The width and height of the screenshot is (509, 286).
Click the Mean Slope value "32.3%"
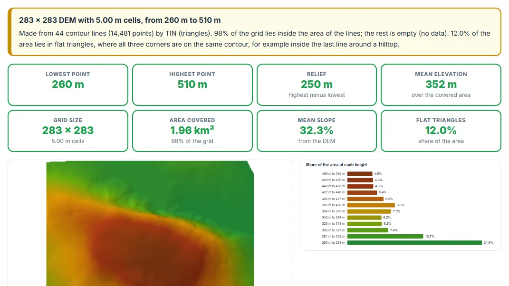click(x=317, y=131)
